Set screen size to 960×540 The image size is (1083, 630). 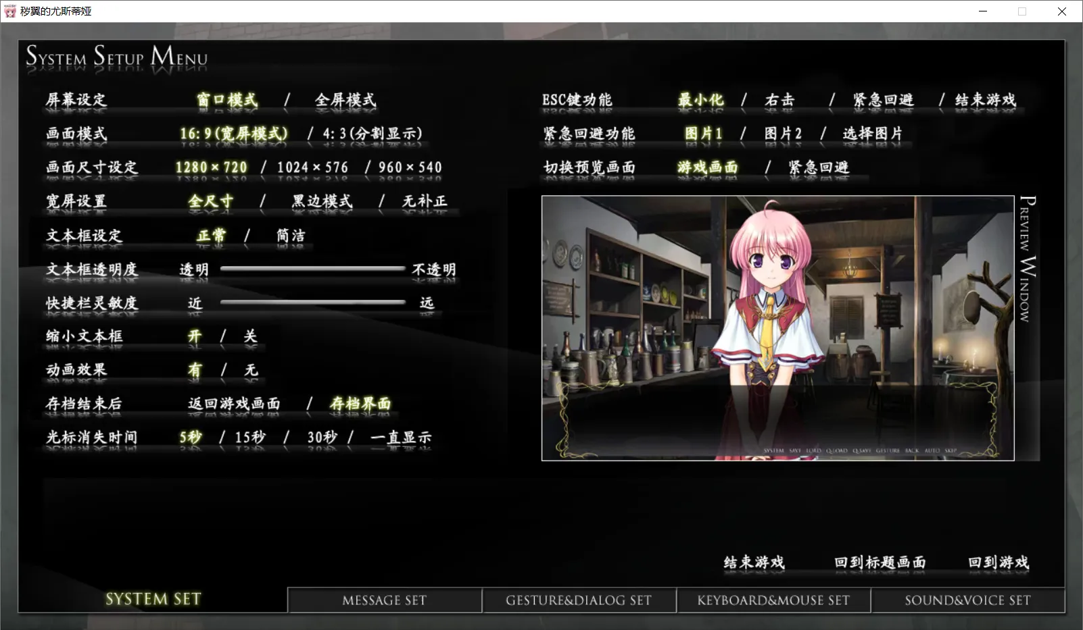pos(410,167)
